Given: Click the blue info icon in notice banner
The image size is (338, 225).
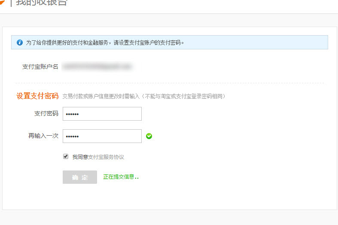Looking at the screenshot, I should pyautogui.click(x=20, y=43).
